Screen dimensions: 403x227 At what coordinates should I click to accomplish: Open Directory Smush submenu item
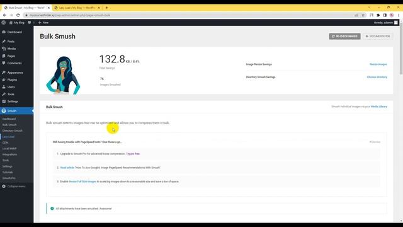(x=13, y=131)
